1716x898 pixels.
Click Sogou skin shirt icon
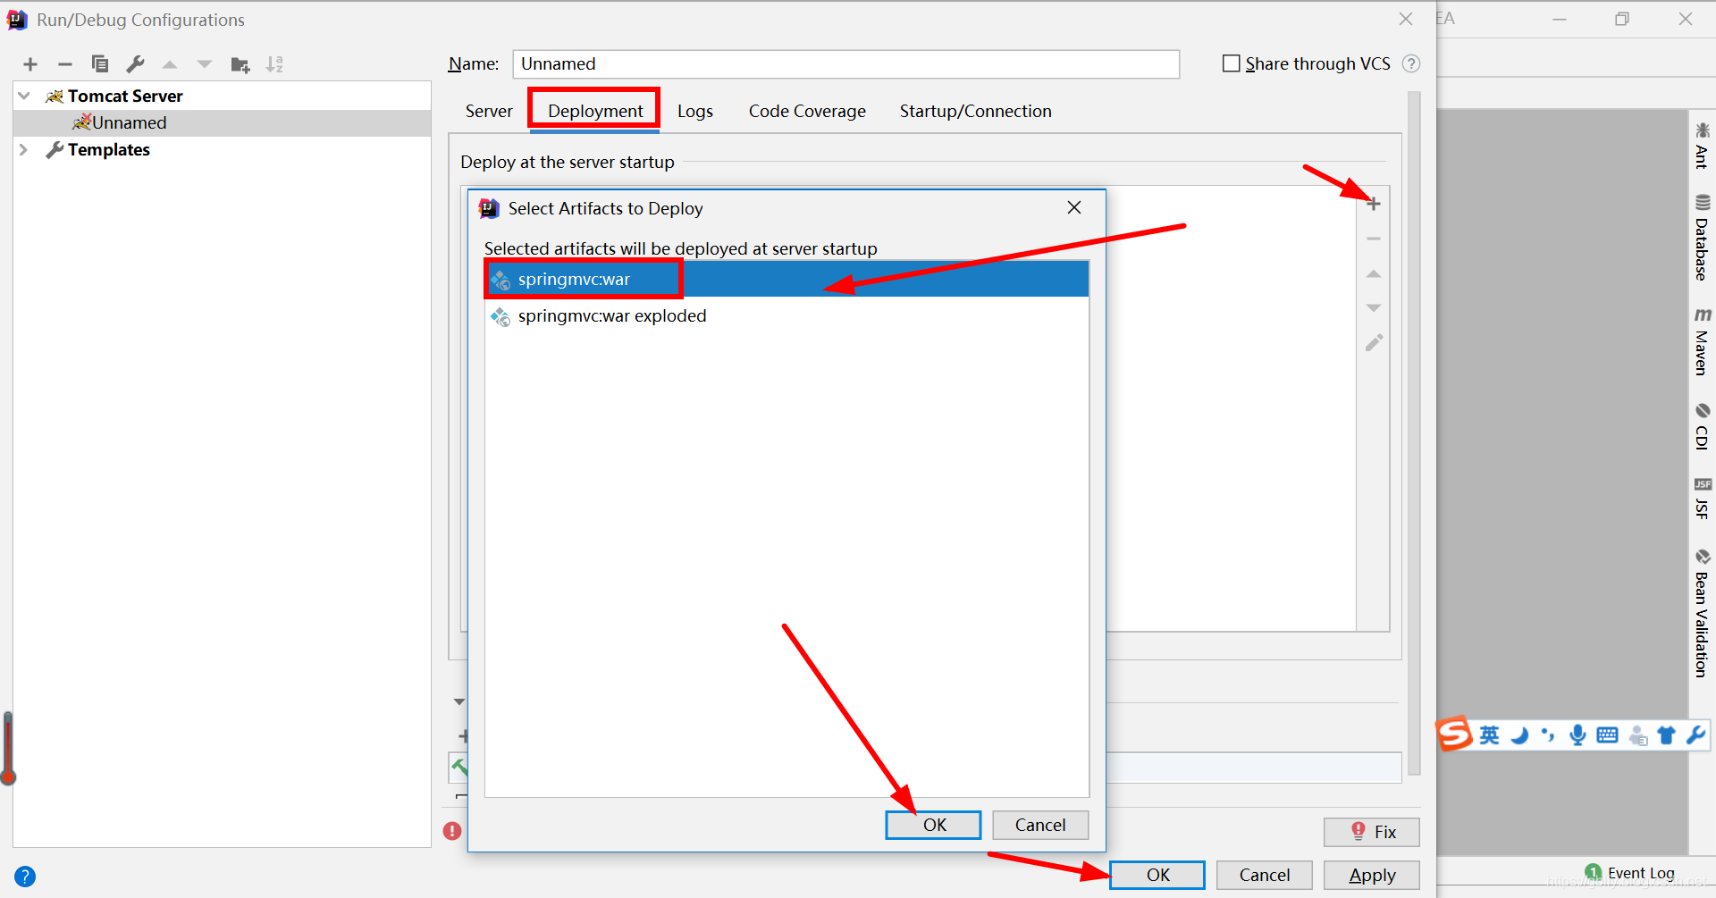[1666, 735]
